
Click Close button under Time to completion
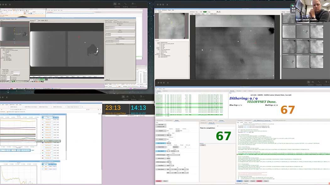click(x=203, y=145)
